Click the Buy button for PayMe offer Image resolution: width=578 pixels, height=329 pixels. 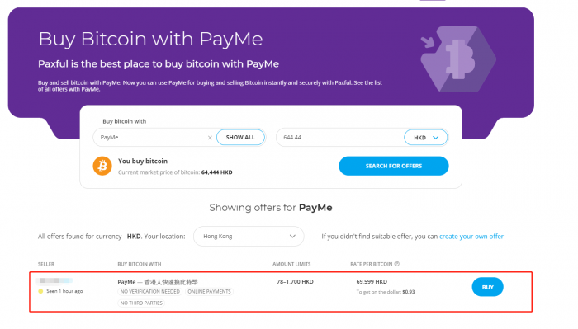[x=487, y=287]
